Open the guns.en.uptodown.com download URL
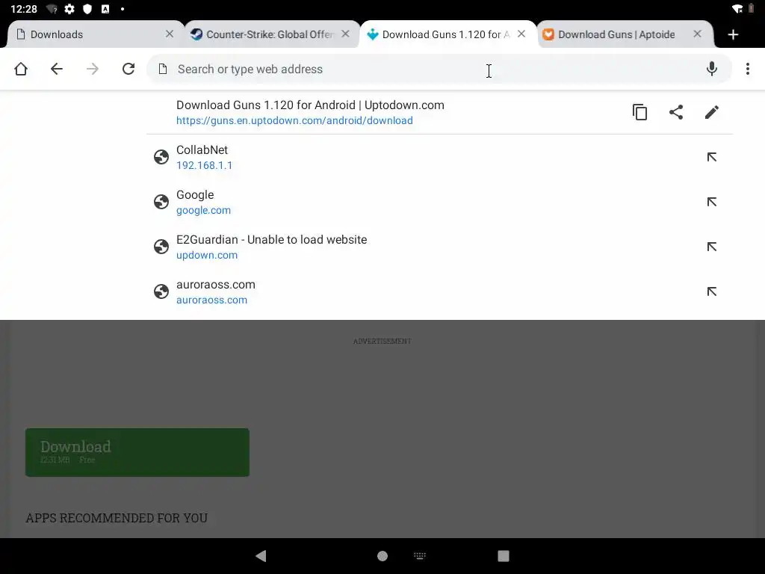Screen dimensions: 765x574 click(294, 120)
